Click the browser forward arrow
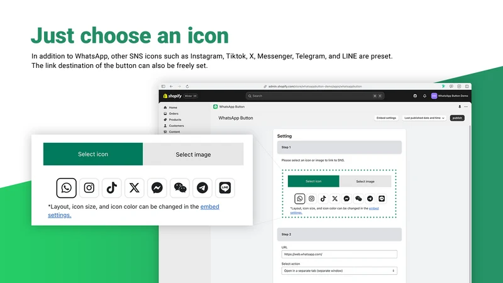The height and width of the screenshot is (283, 503). 179,86
